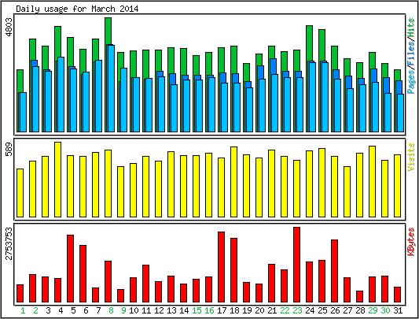
Task: Click day 11 axis label
Action: tap(146, 310)
